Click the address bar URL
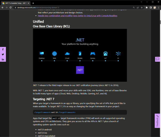161x137 pixels. tap(38, 7)
